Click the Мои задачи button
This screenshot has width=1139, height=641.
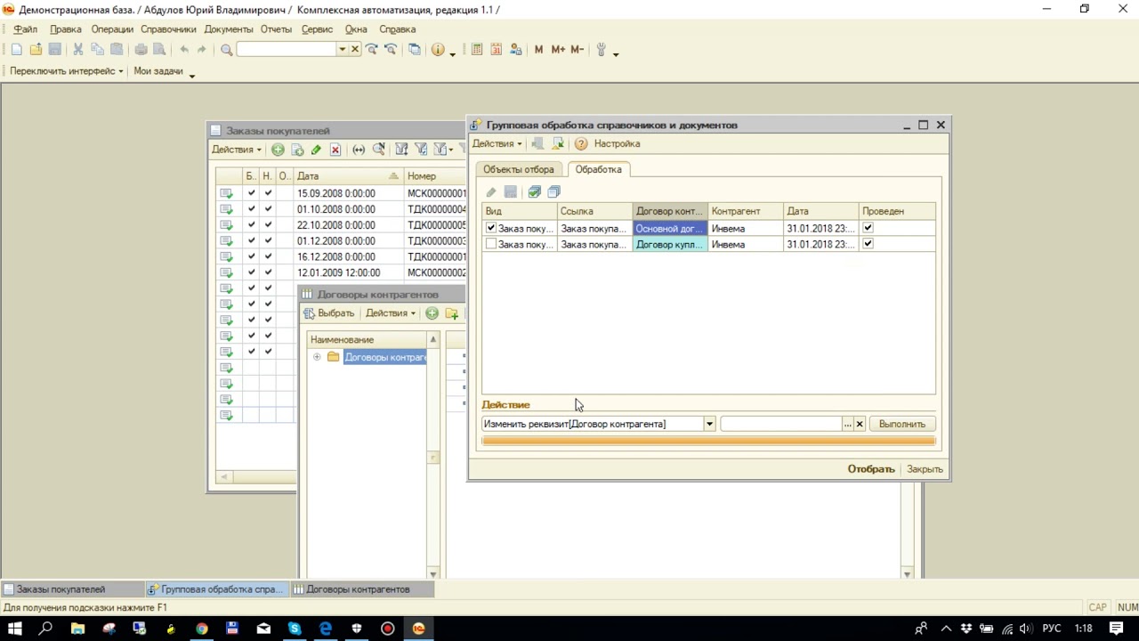tap(158, 71)
